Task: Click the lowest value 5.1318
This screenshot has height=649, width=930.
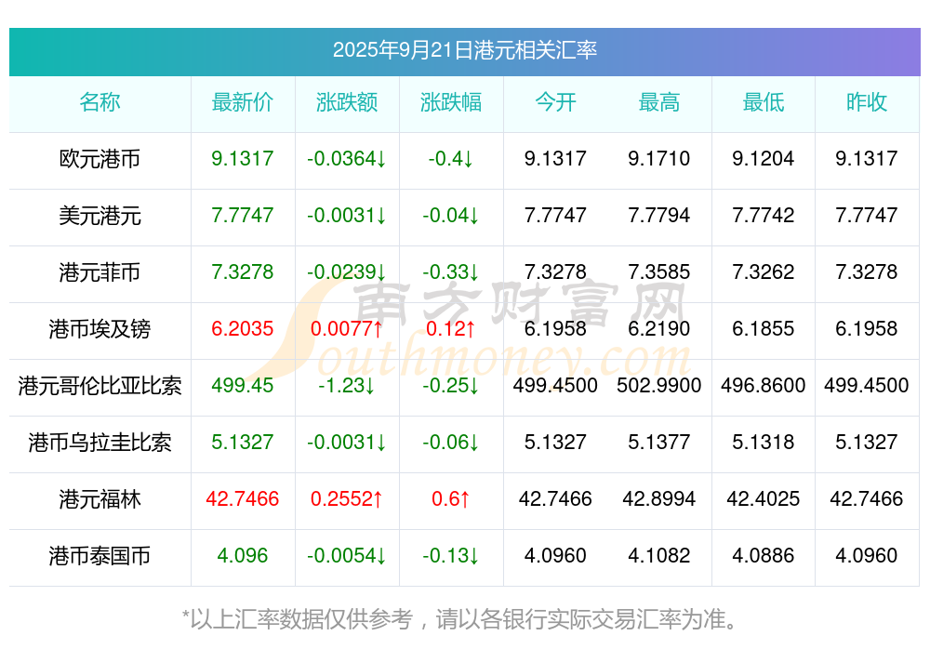Action: tap(764, 442)
